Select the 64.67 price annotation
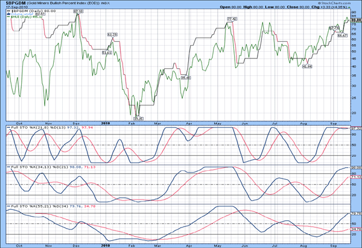 click(341, 36)
